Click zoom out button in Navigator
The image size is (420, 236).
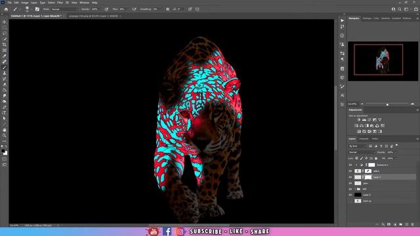362,104
